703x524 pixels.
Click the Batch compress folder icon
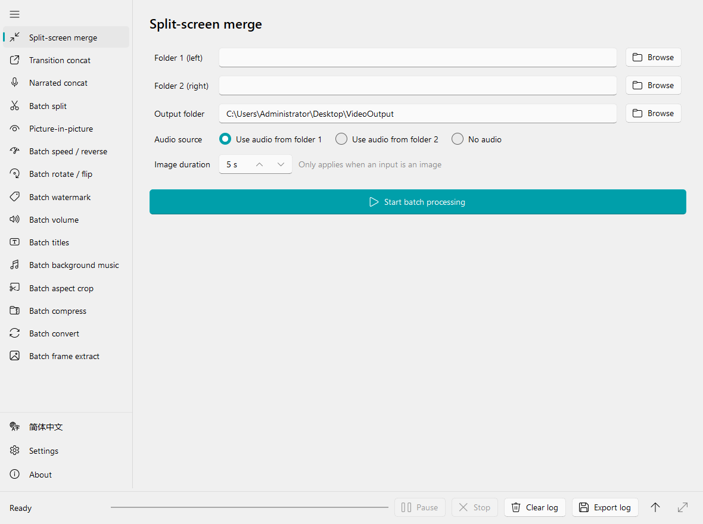coord(15,311)
